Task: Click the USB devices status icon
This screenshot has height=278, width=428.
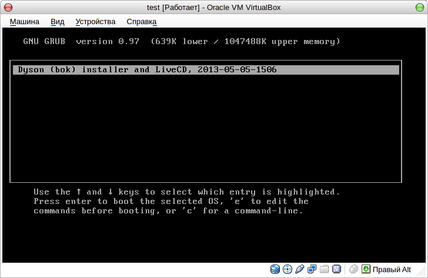Action: pyautogui.click(x=299, y=269)
